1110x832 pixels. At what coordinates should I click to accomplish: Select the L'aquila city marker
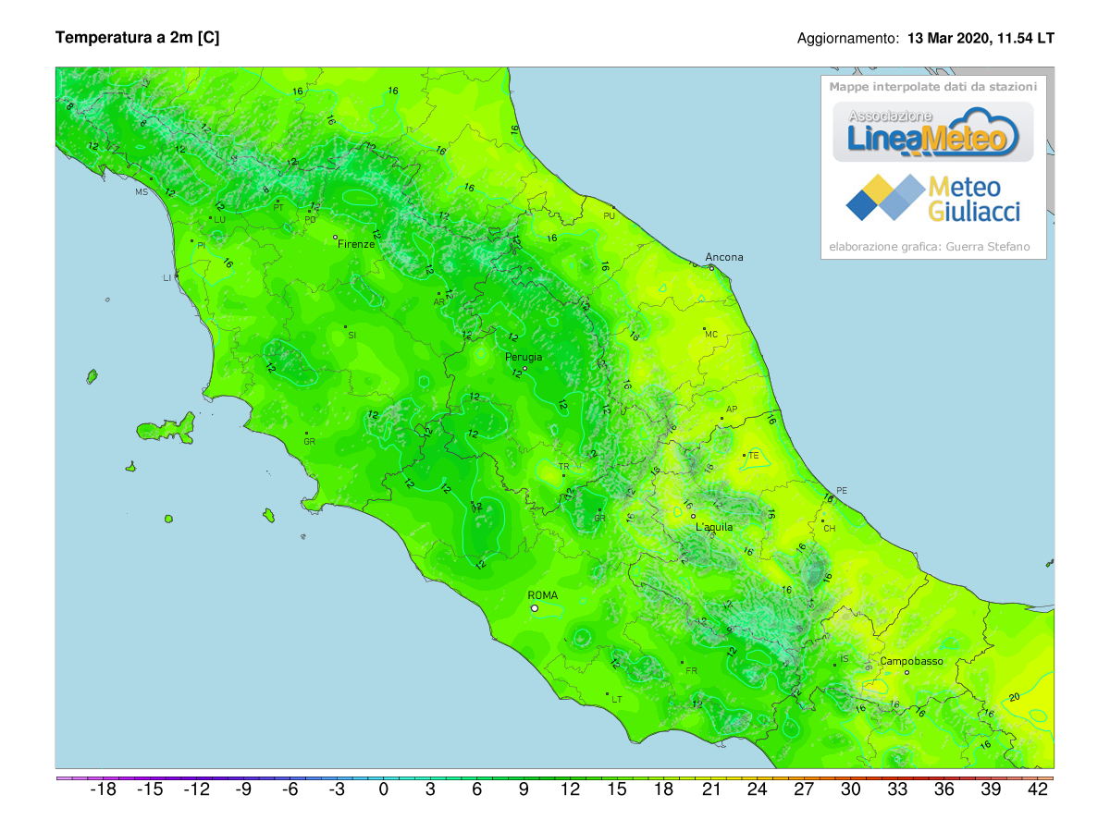tap(693, 517)
